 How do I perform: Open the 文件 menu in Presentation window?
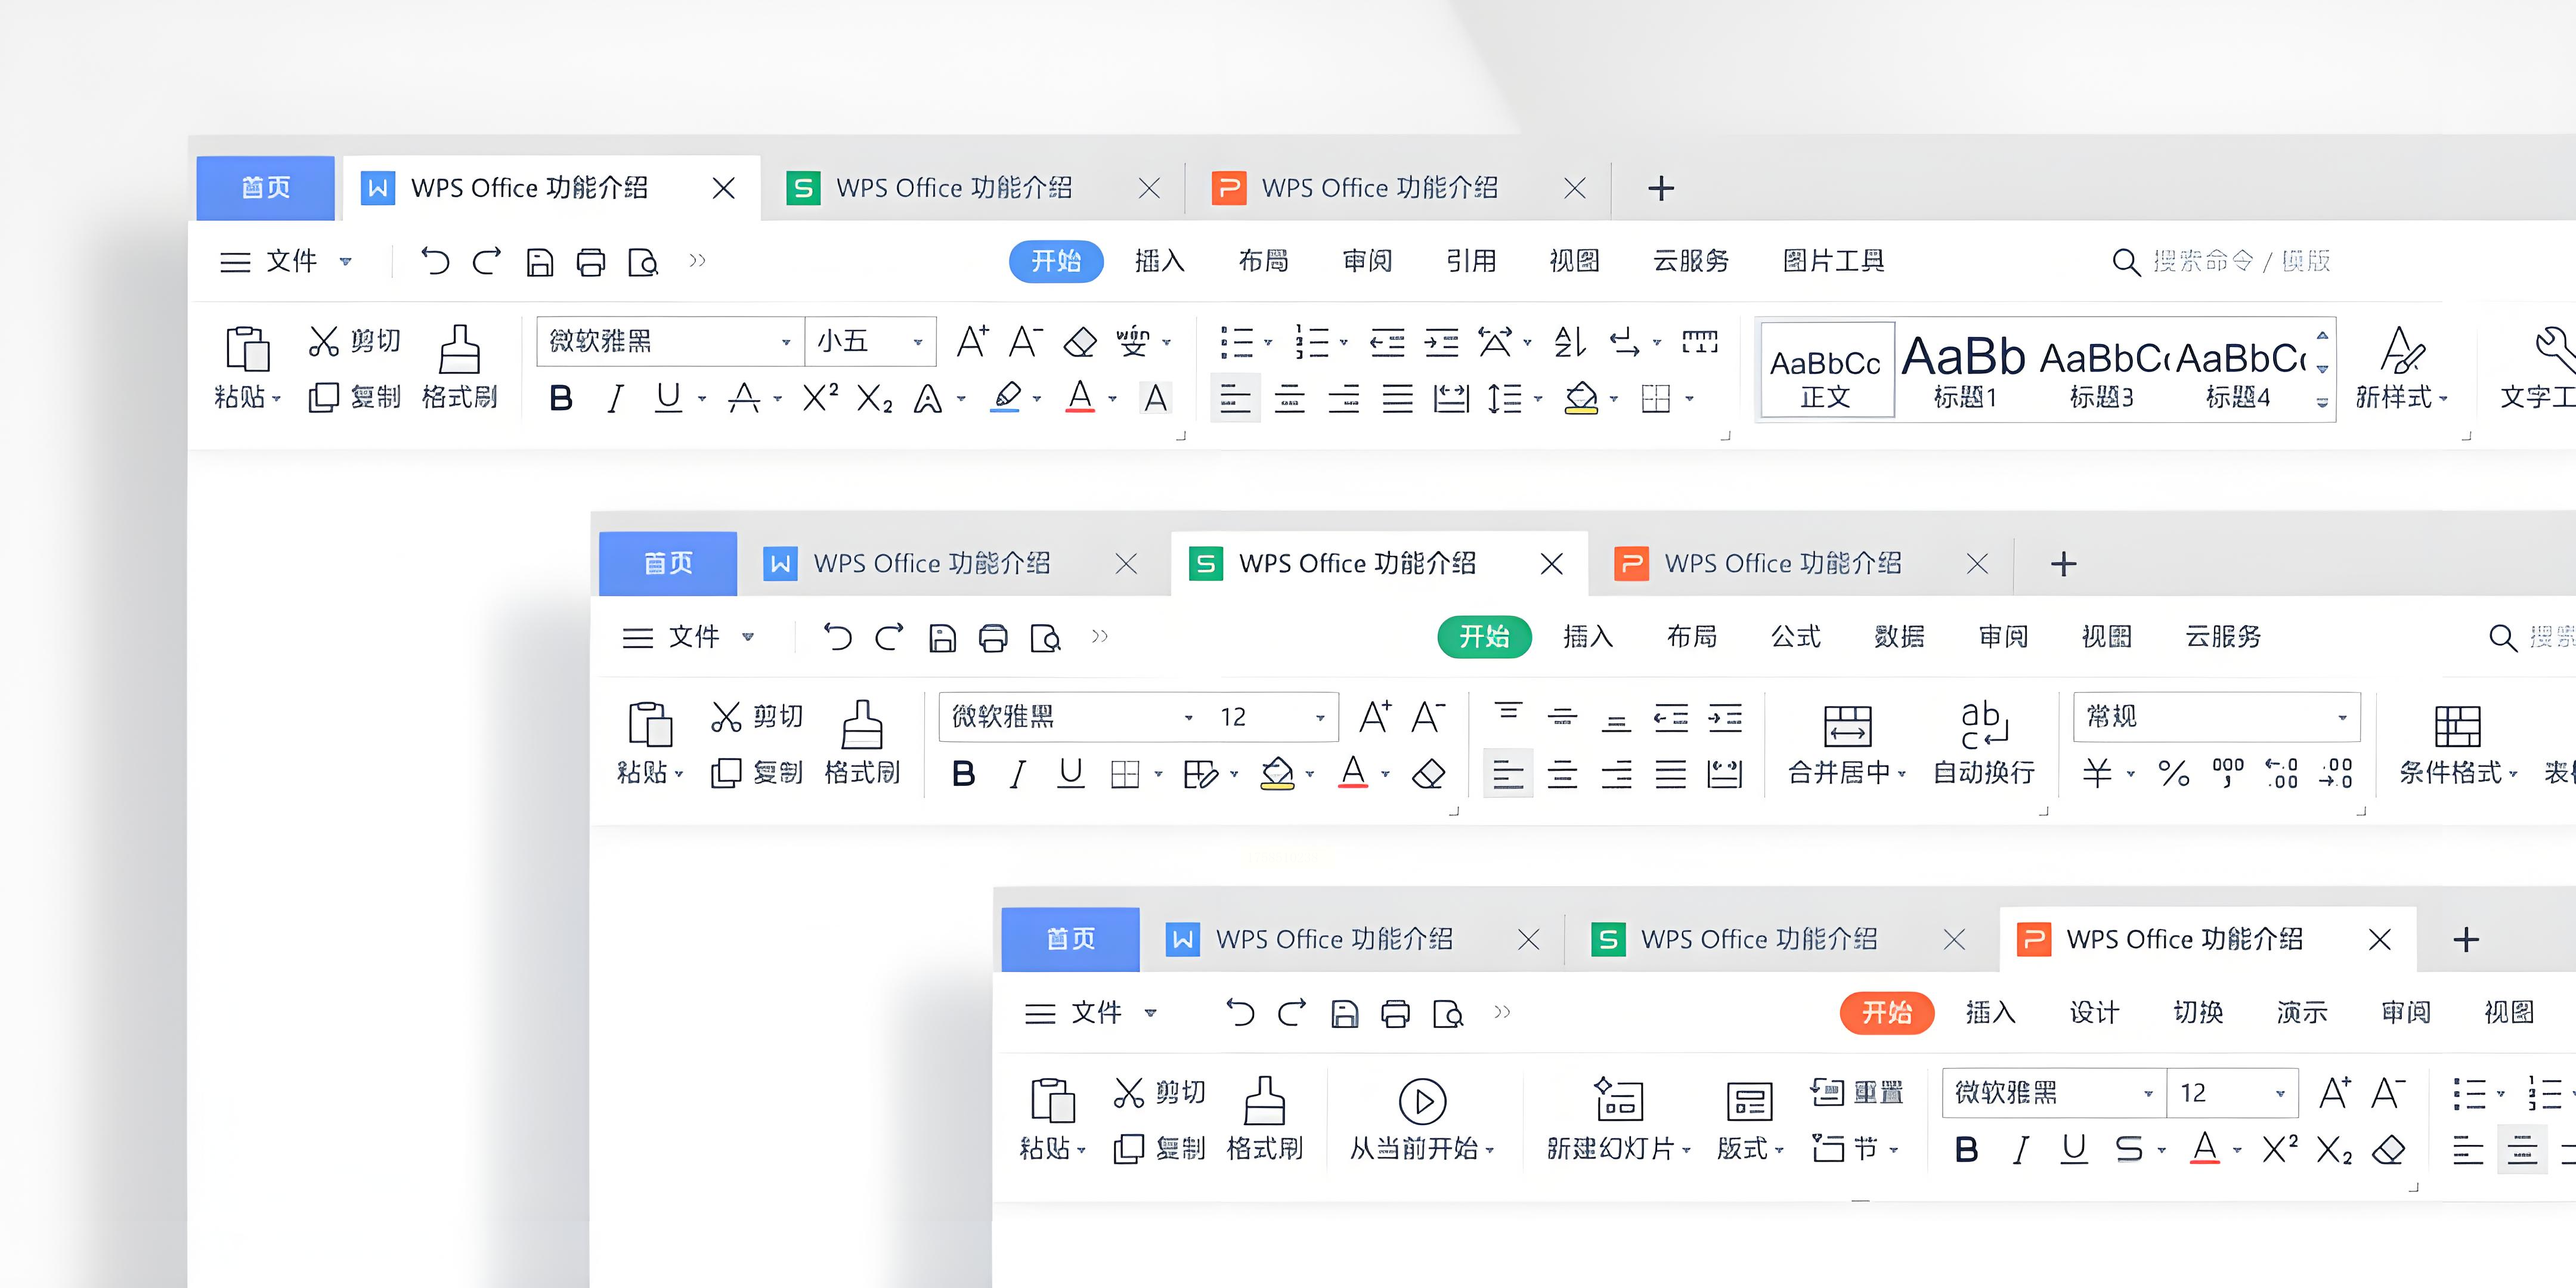[1095, 1013]
